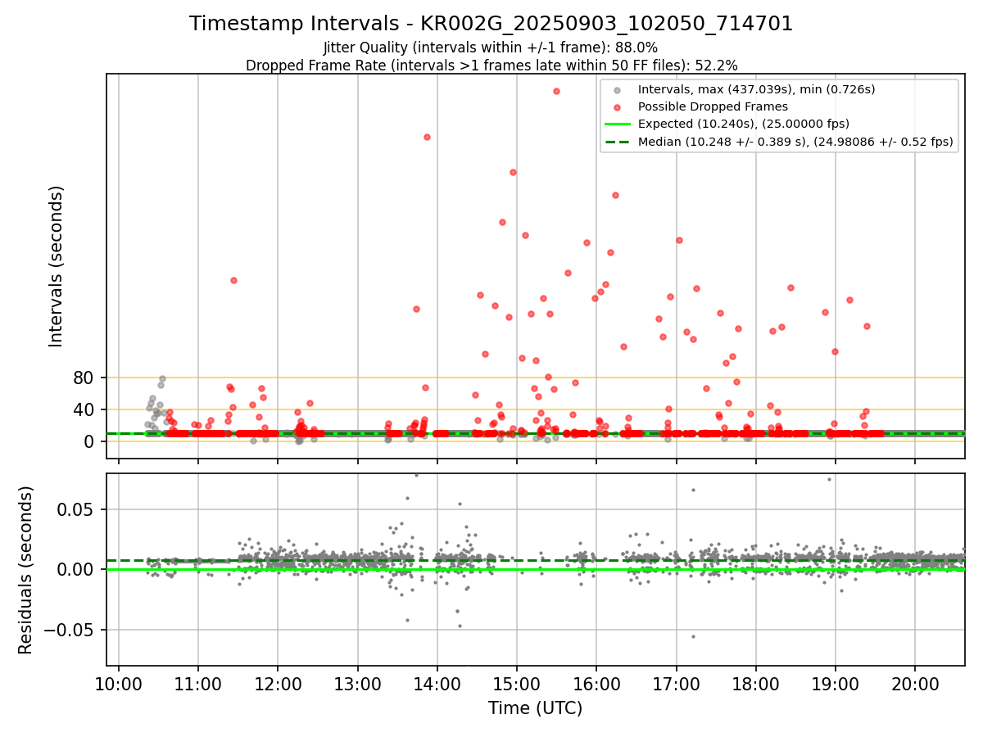Image resolution: width=983 pixels, height=737 pixels.
Task: Click the red outlier point just before 14:00 near top
Action: point(427,137)
